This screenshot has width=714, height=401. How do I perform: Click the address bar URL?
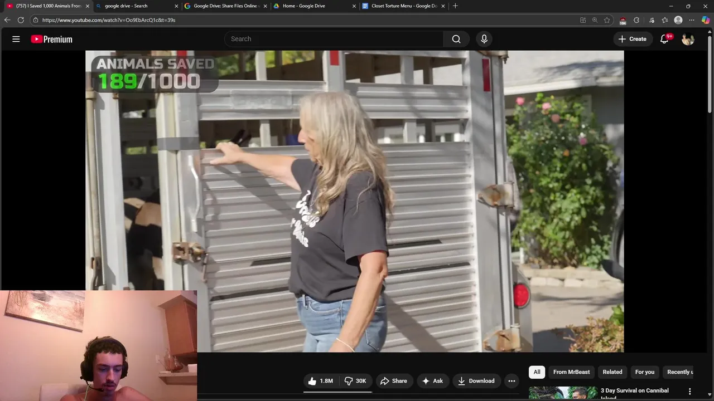[x=109, y=20]
